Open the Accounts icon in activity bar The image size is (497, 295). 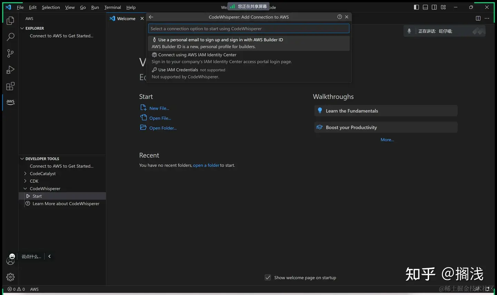[x=10, y=262]
